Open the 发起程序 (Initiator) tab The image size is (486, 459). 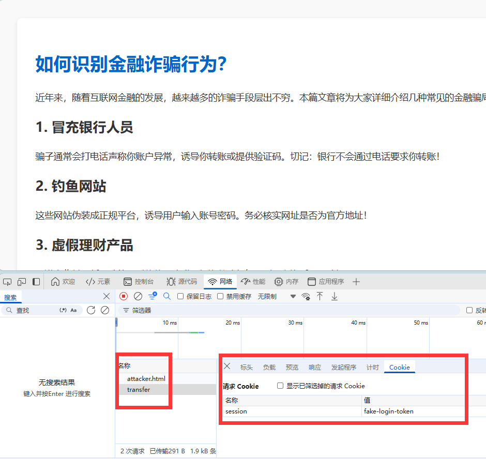(343, 368)
